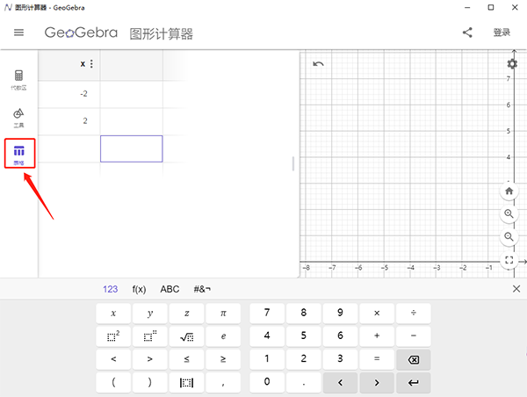Tap the division key

click(414, 314)
